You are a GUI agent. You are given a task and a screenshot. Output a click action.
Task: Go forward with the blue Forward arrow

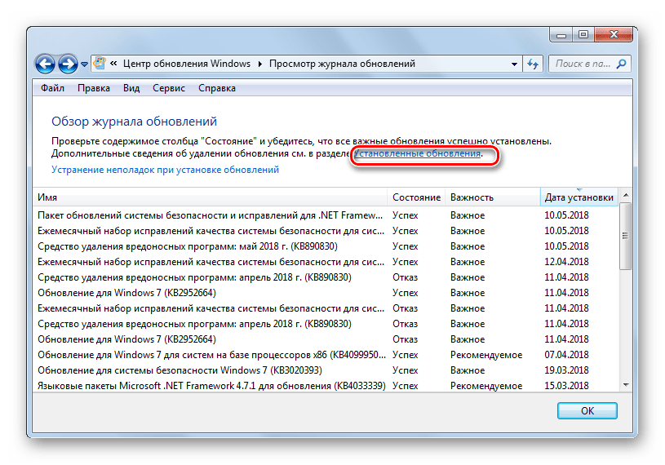click(x=68, y=64)
